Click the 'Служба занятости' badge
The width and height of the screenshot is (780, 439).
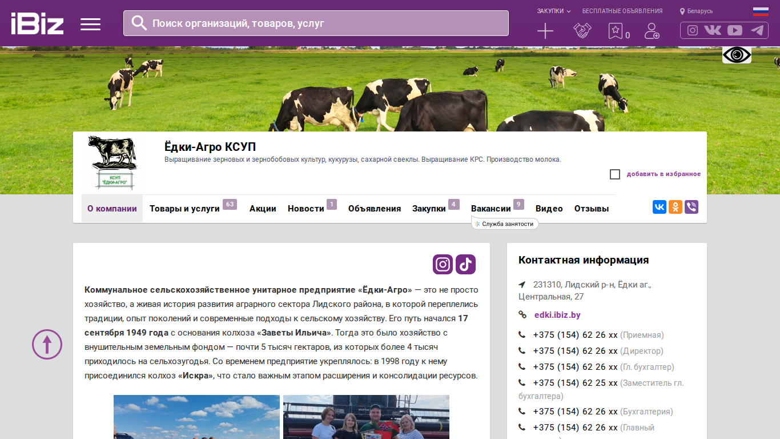point(505,224)
